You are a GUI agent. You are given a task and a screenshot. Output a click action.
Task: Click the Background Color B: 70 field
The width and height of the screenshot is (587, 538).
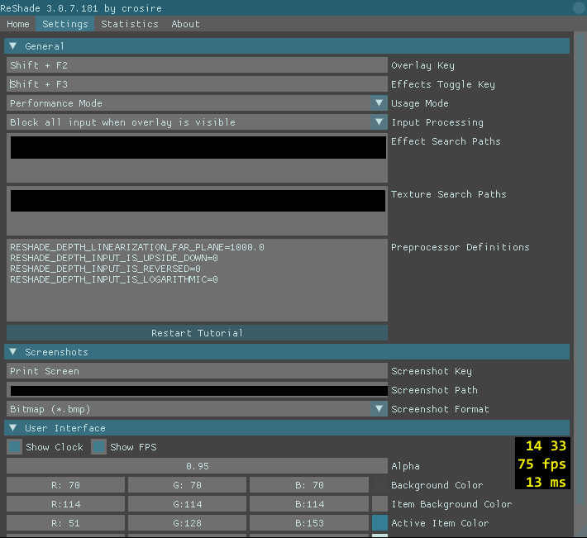click(309, 485)
